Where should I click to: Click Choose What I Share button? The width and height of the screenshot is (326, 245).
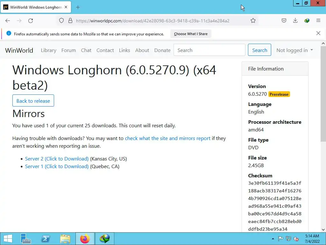pos(191,34)
